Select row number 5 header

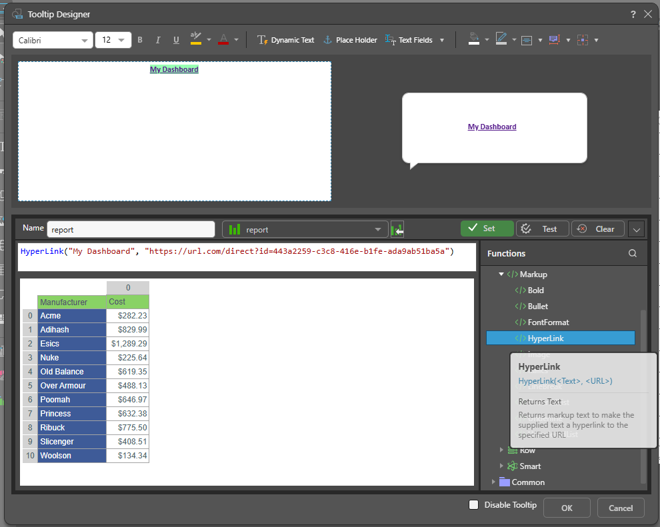pyautogui.click(x=30, y=386)
